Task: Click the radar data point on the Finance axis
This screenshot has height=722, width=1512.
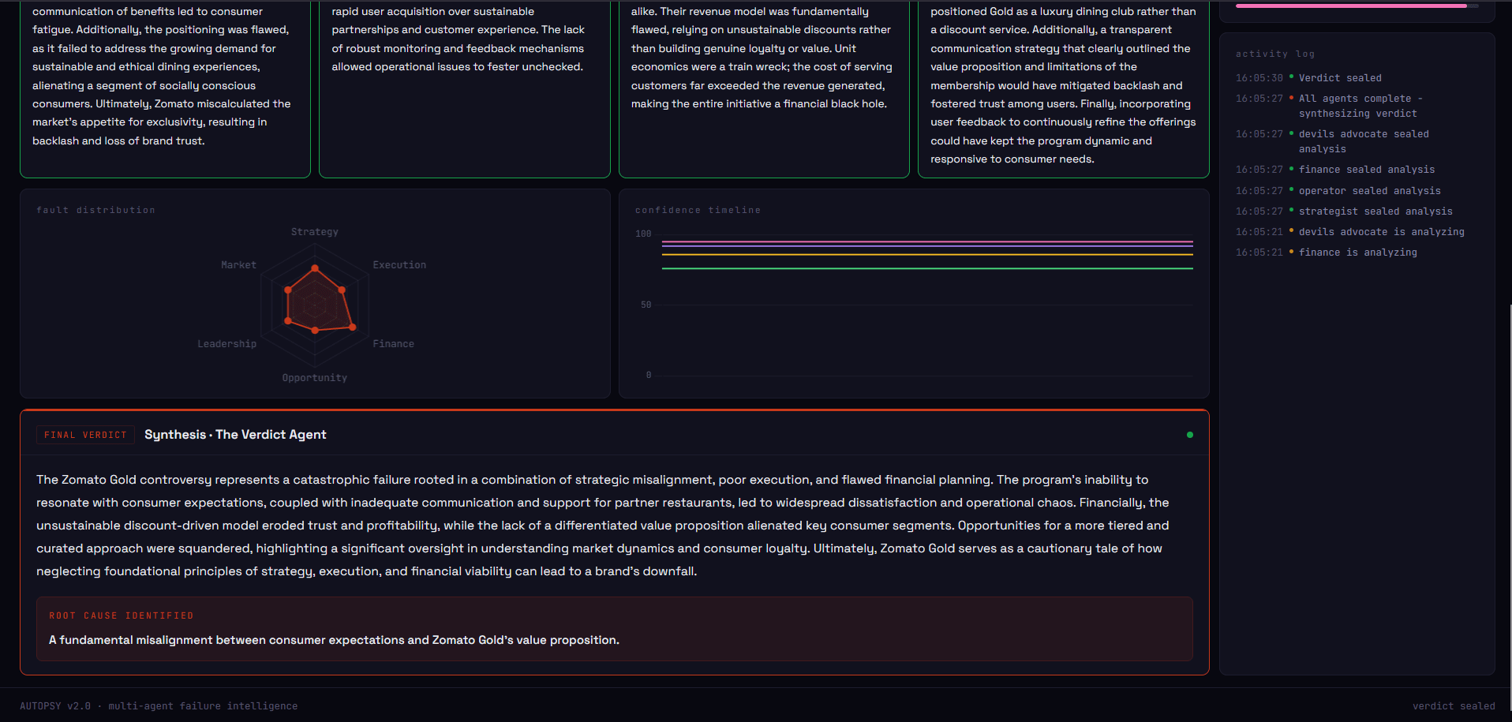Action: click(352, 327)
